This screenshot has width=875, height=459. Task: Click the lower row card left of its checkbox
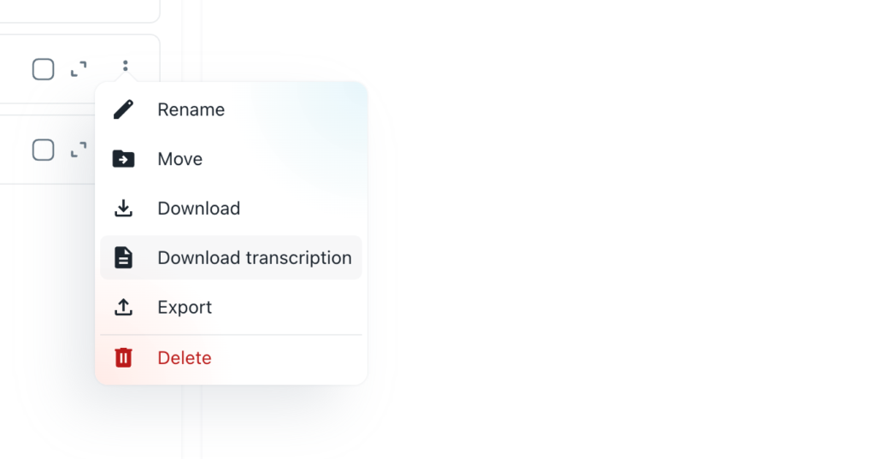[13, 150]
